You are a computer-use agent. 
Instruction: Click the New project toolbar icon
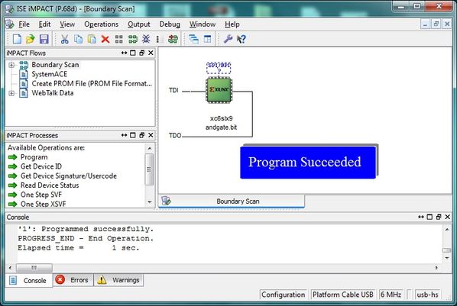[17, 39]
